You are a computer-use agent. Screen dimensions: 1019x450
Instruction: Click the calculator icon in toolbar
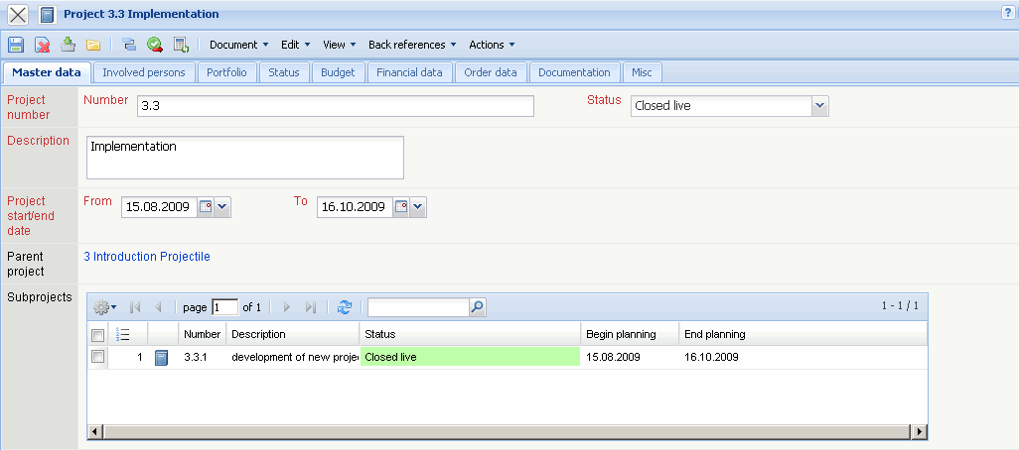click(181, 45)
